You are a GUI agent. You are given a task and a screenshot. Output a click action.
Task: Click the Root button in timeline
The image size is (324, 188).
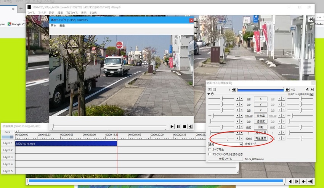pos(8,132)
